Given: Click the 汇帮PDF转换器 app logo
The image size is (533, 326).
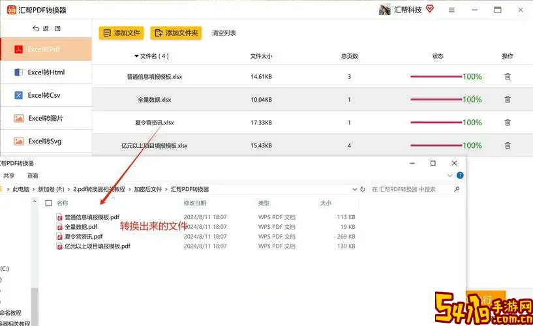Looking at the screenshot, I should click(x=12, y=10).
